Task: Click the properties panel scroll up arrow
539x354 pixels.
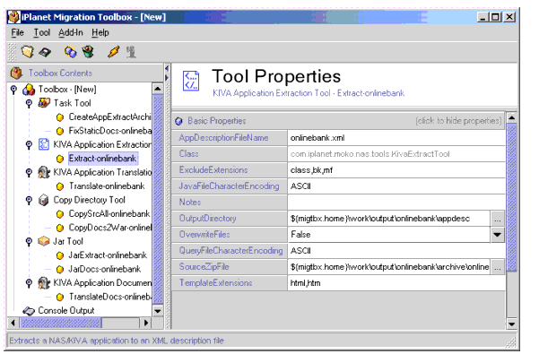Action: (x=511, y=117)
